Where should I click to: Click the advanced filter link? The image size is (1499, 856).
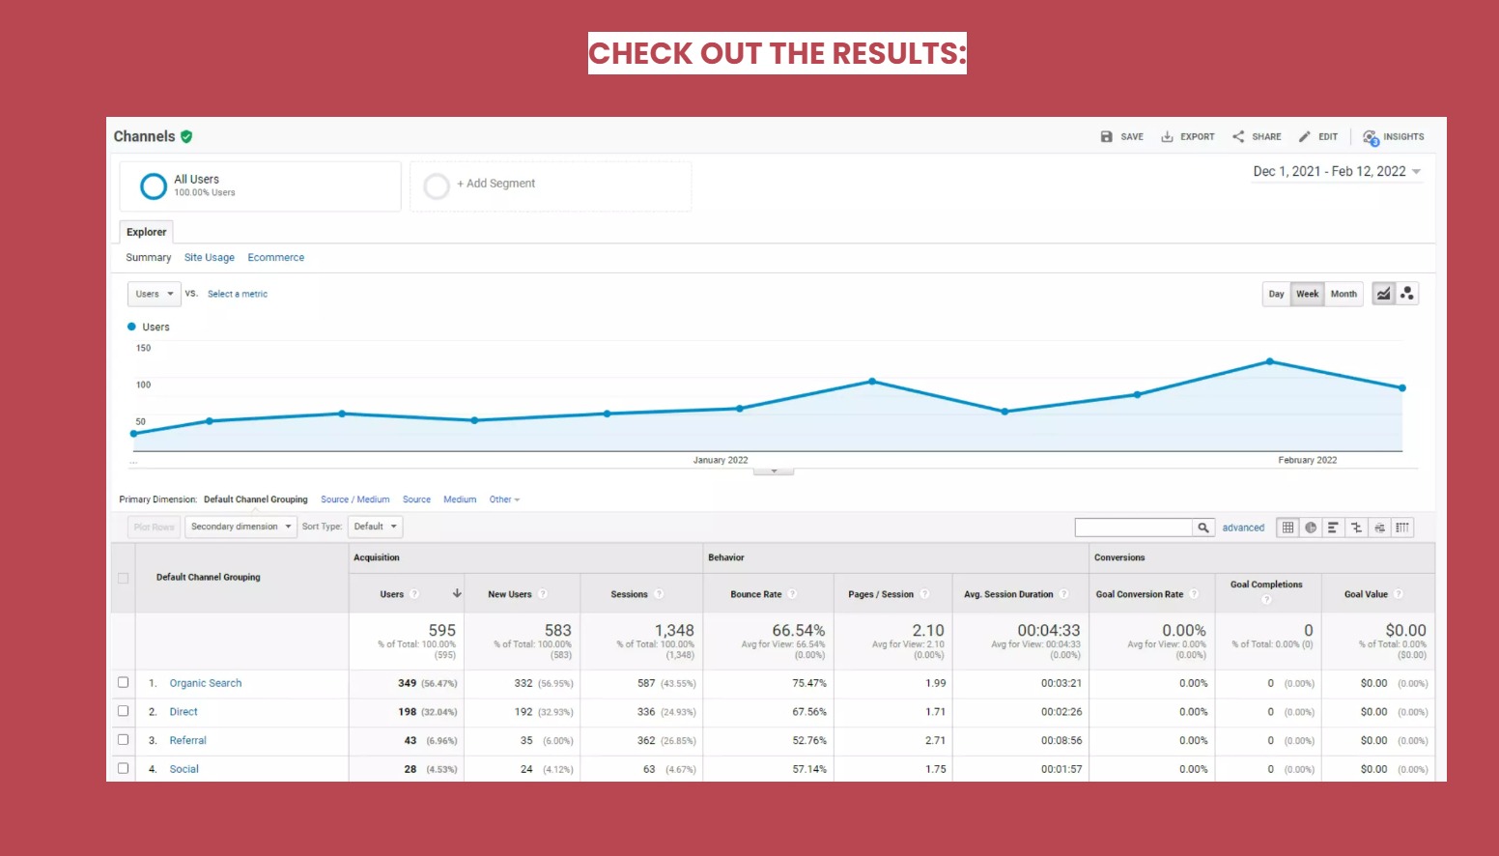tap(1243, 528)
